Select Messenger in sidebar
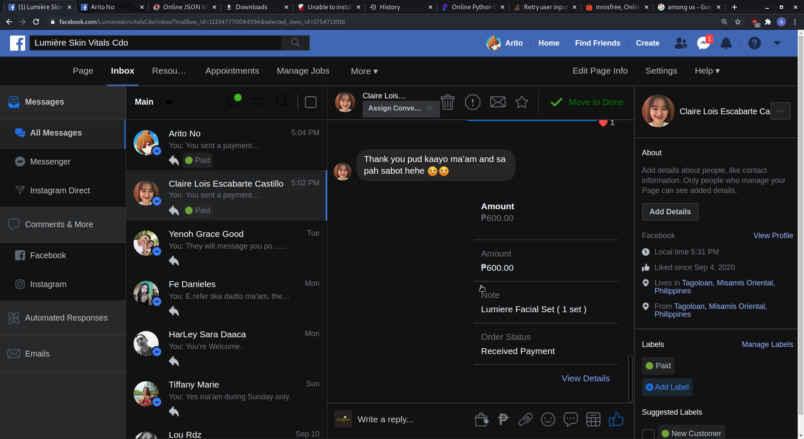804x439 pixels. click(63, 162)
